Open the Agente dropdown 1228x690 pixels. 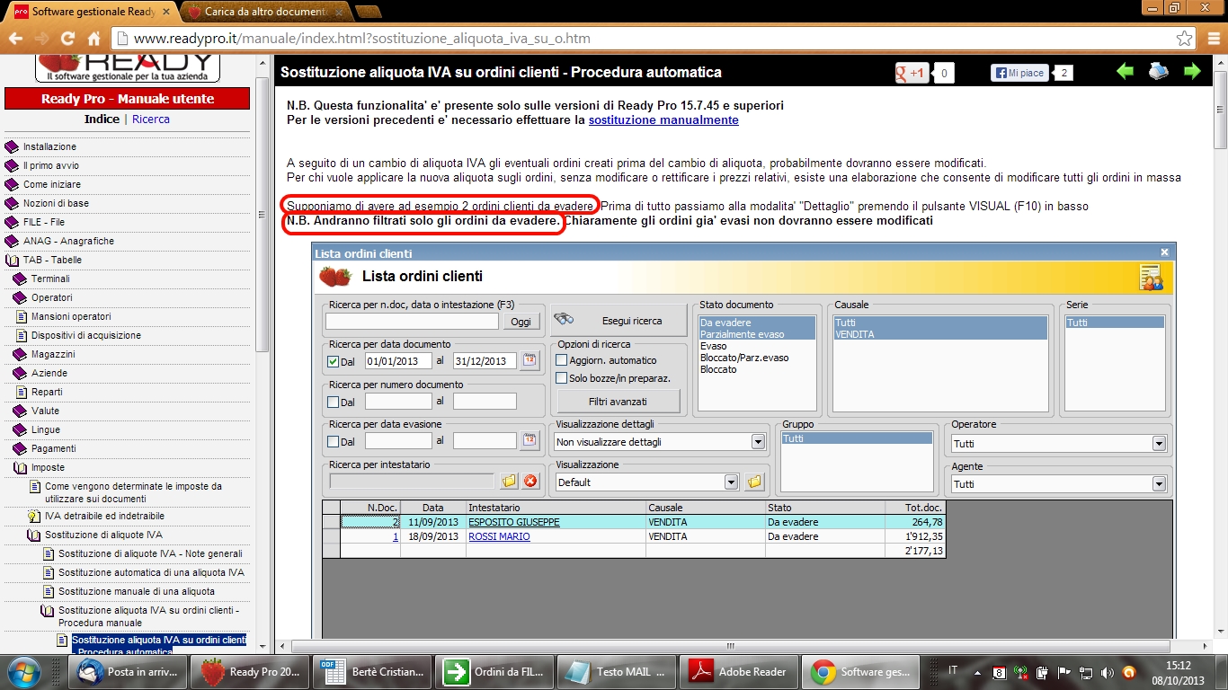(x=1159, y=484)
